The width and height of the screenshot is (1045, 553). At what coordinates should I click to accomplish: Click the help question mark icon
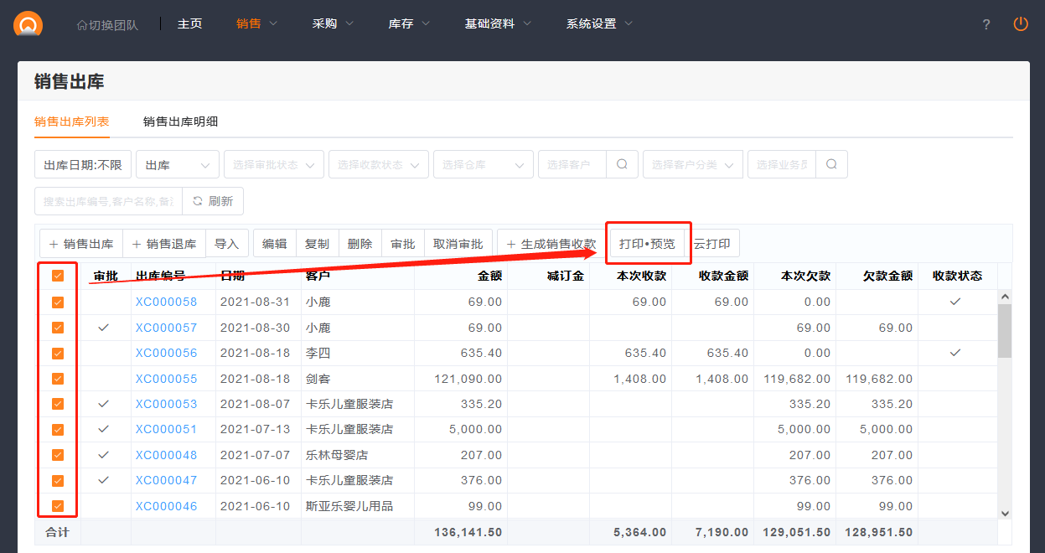(986, 24)
